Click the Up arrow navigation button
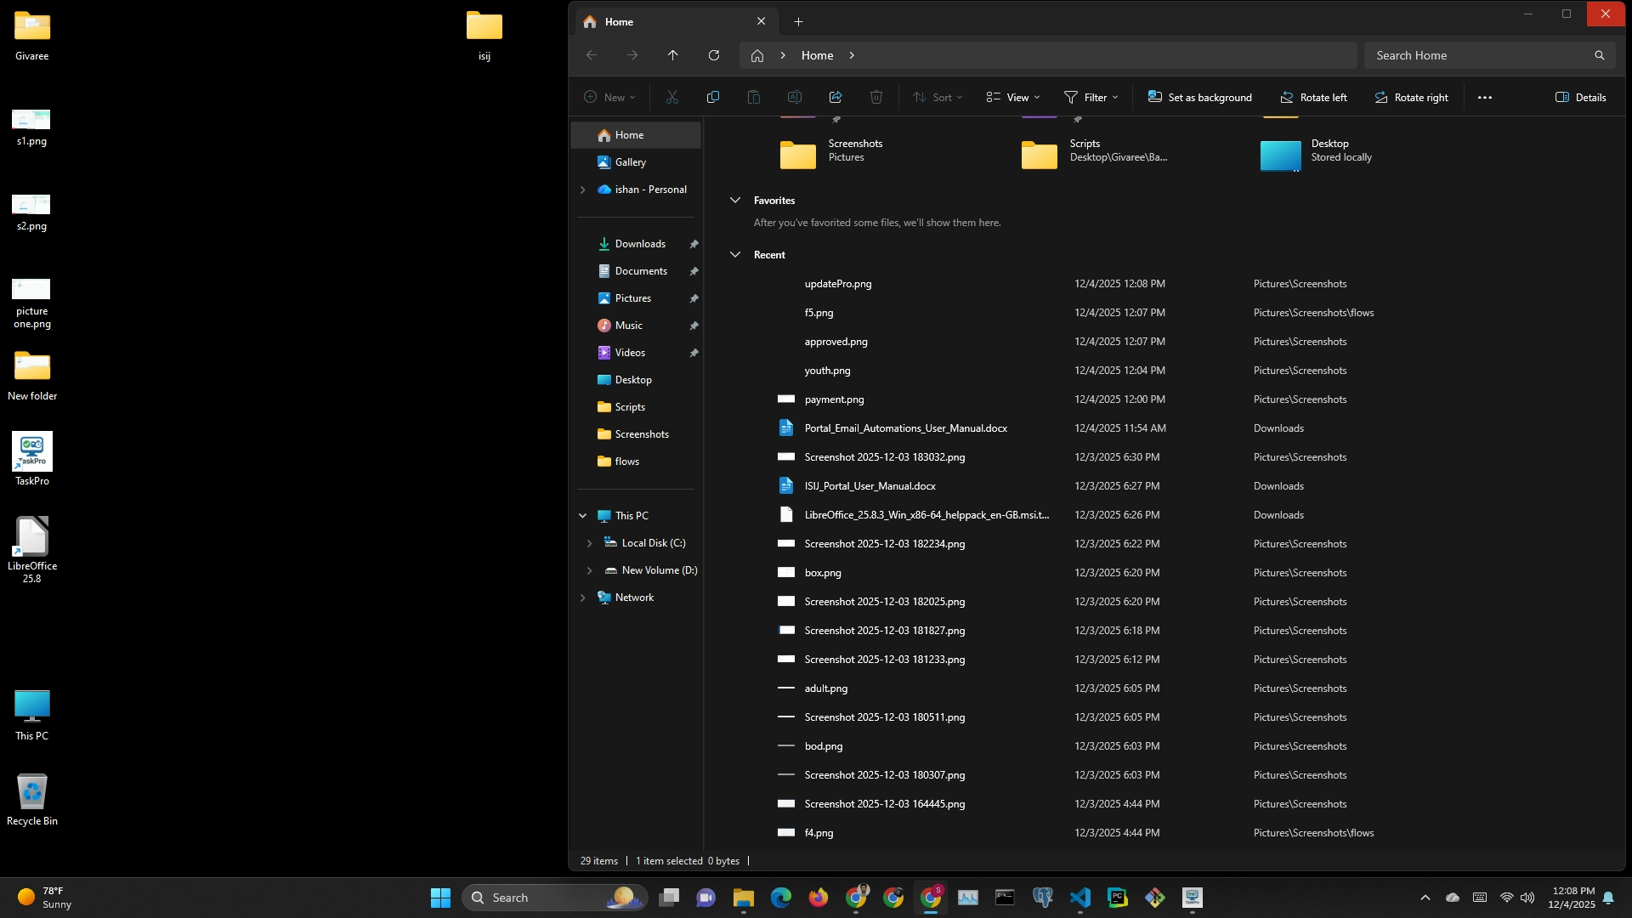This screenshot has height=918, width=1632. [x=673, y=55]
